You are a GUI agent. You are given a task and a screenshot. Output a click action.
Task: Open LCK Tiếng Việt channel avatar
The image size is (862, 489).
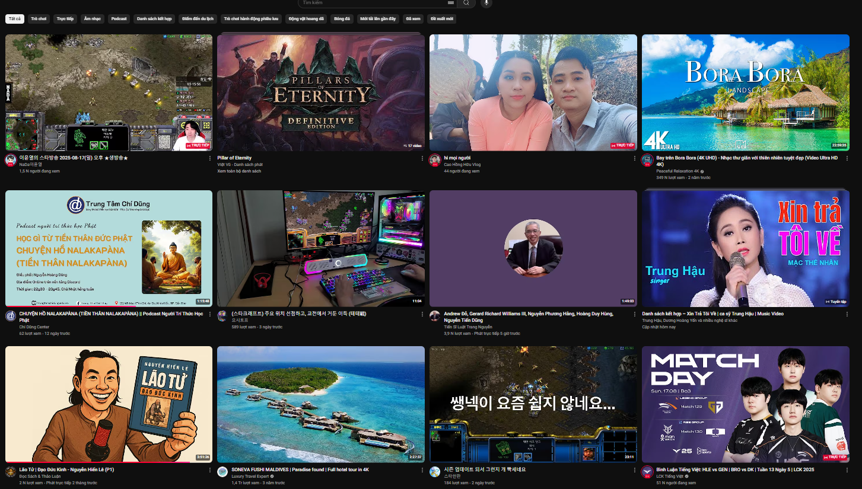pyautogui.click(x=647, y=472)
